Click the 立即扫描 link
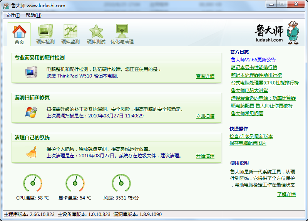Viewport: 308px width, 221px height. (x=205, y=116)
